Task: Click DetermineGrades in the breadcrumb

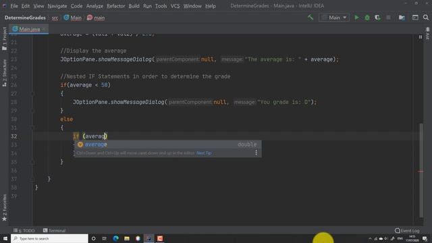Action: [25, 18]
